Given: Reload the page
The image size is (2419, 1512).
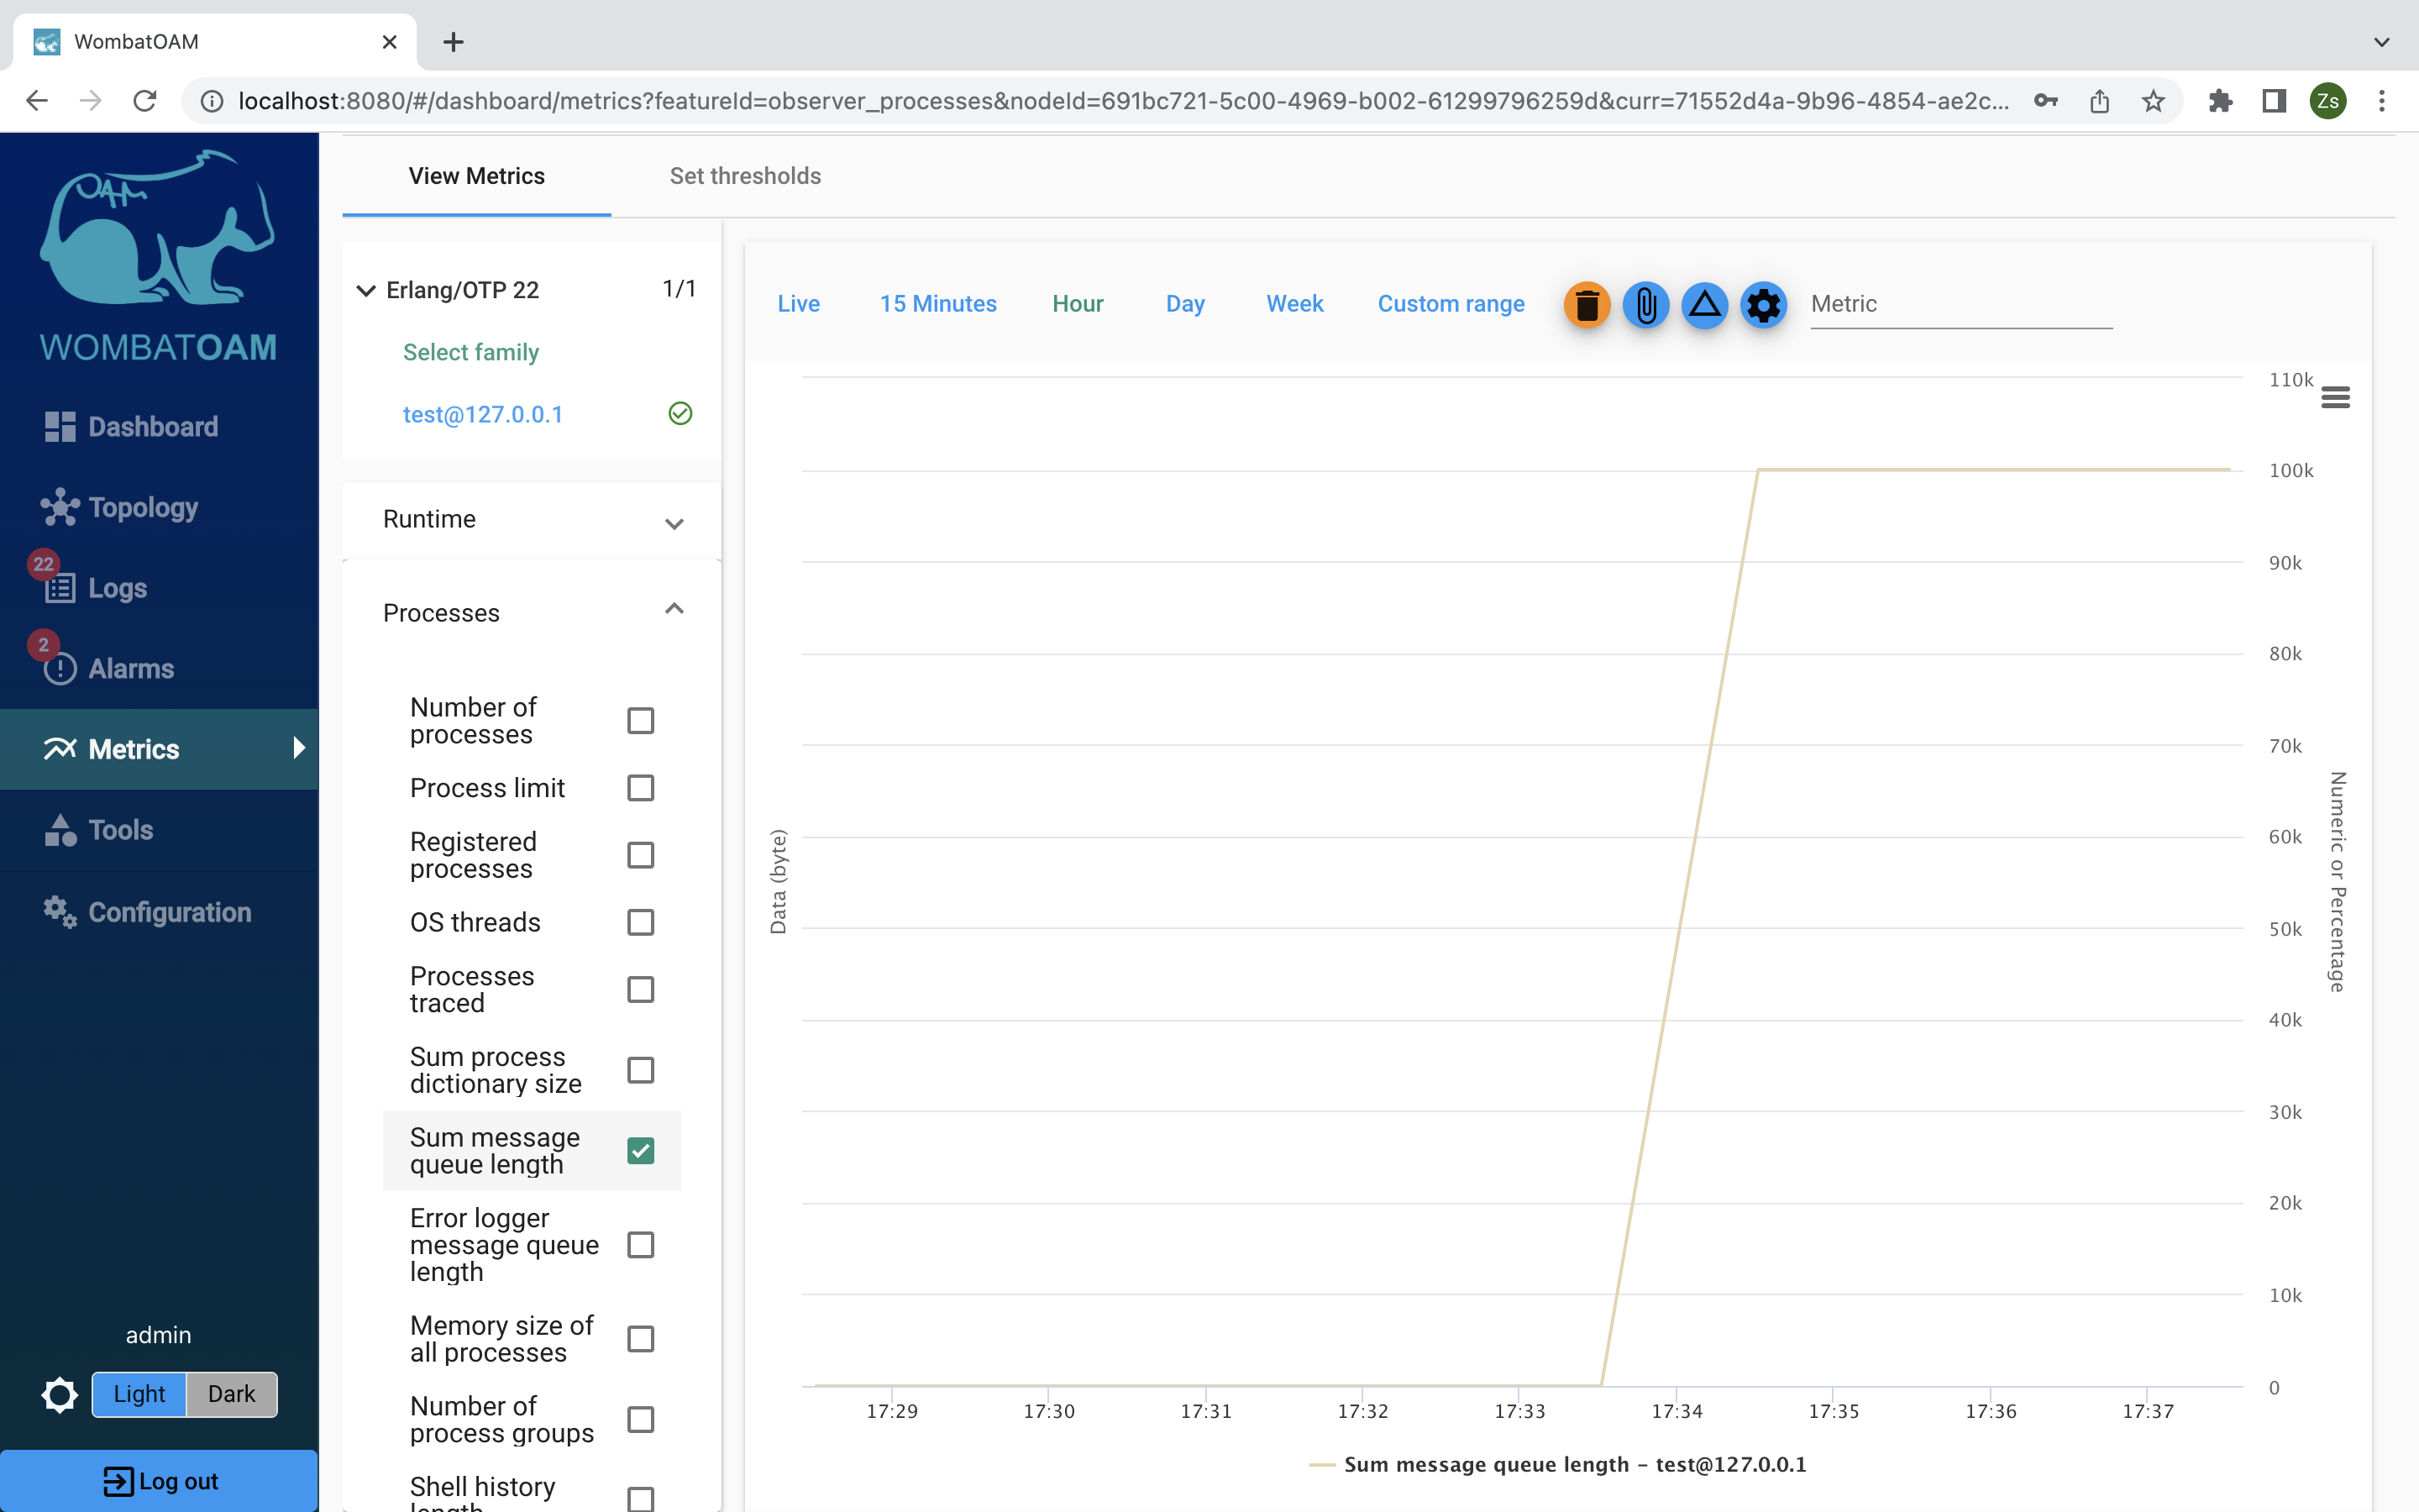Looking at the screenshot, I should tap(145, 101).
